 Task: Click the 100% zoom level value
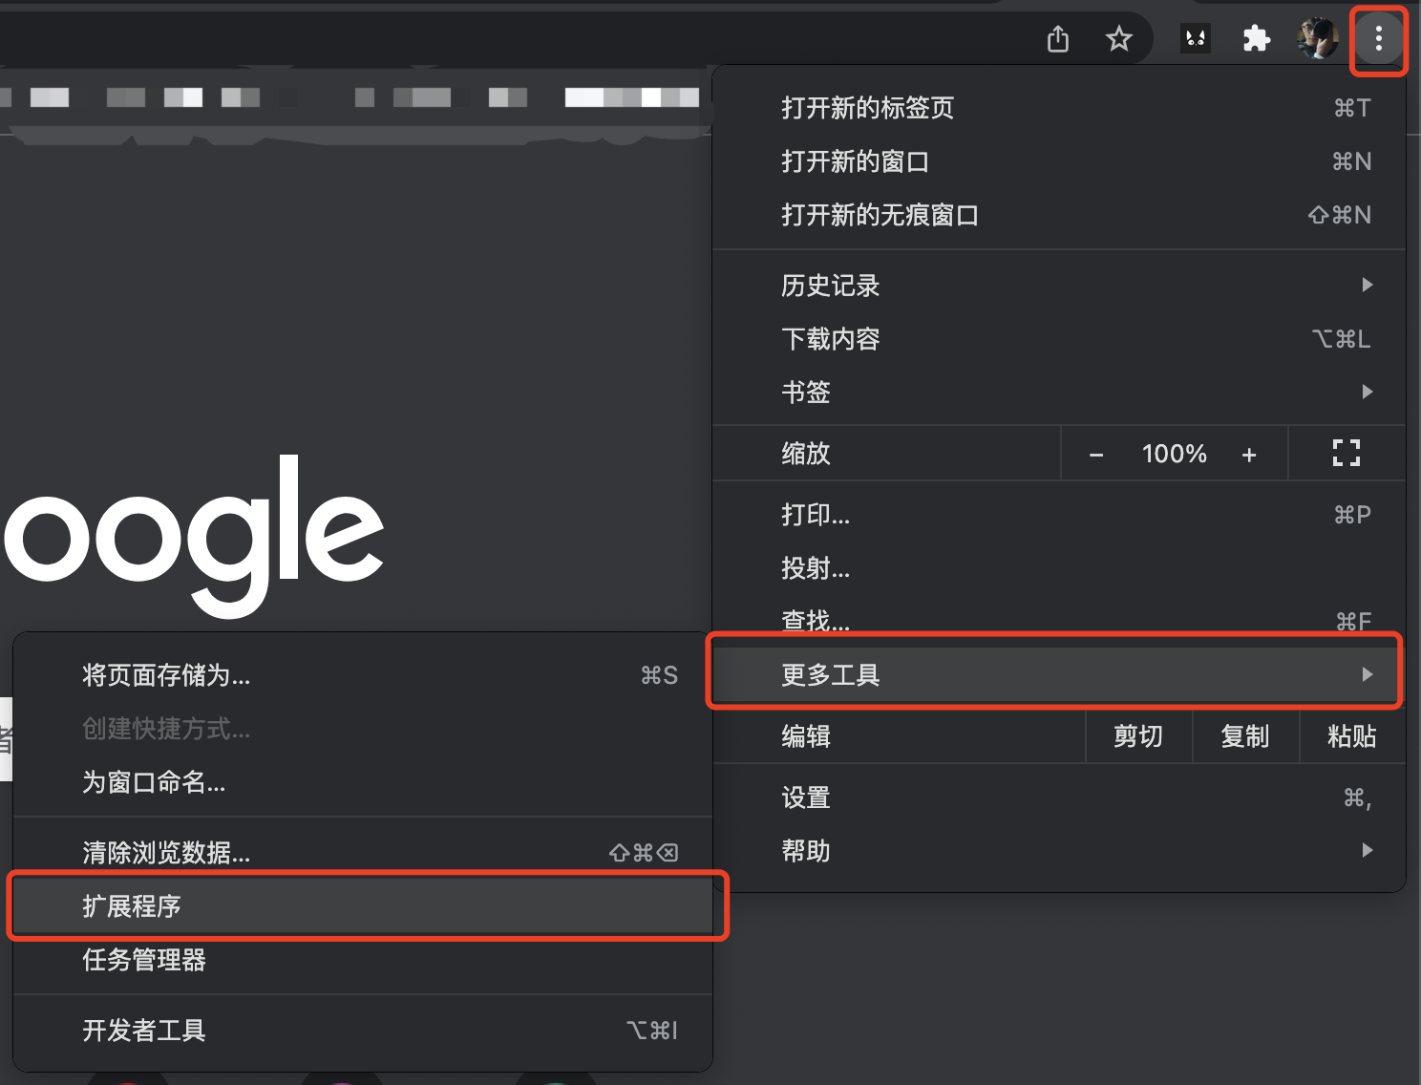(1174, 454)
